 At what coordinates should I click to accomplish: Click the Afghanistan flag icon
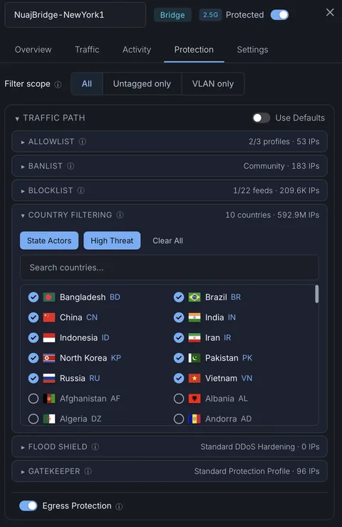(49, 399)
